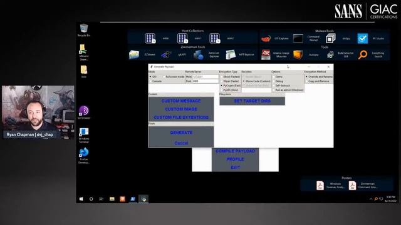Click the GENERATE button
Viewport: 401px width, 225px height.
[x=181, y=132]
